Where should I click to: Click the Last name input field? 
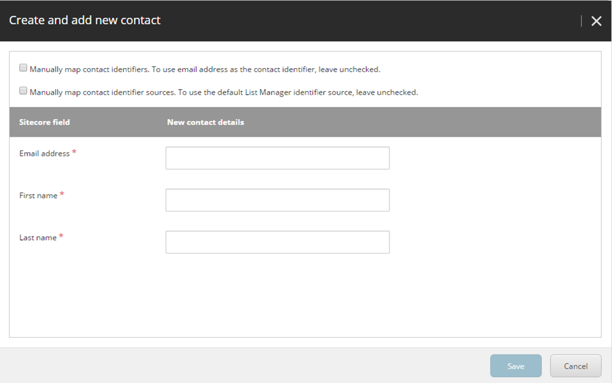pyautogui.click(x=277, y=242)
